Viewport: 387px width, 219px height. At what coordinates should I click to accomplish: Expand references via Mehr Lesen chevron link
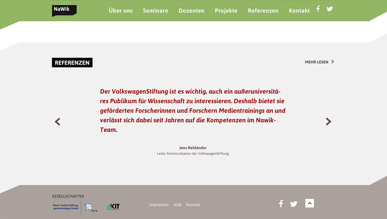click(319, 62)
